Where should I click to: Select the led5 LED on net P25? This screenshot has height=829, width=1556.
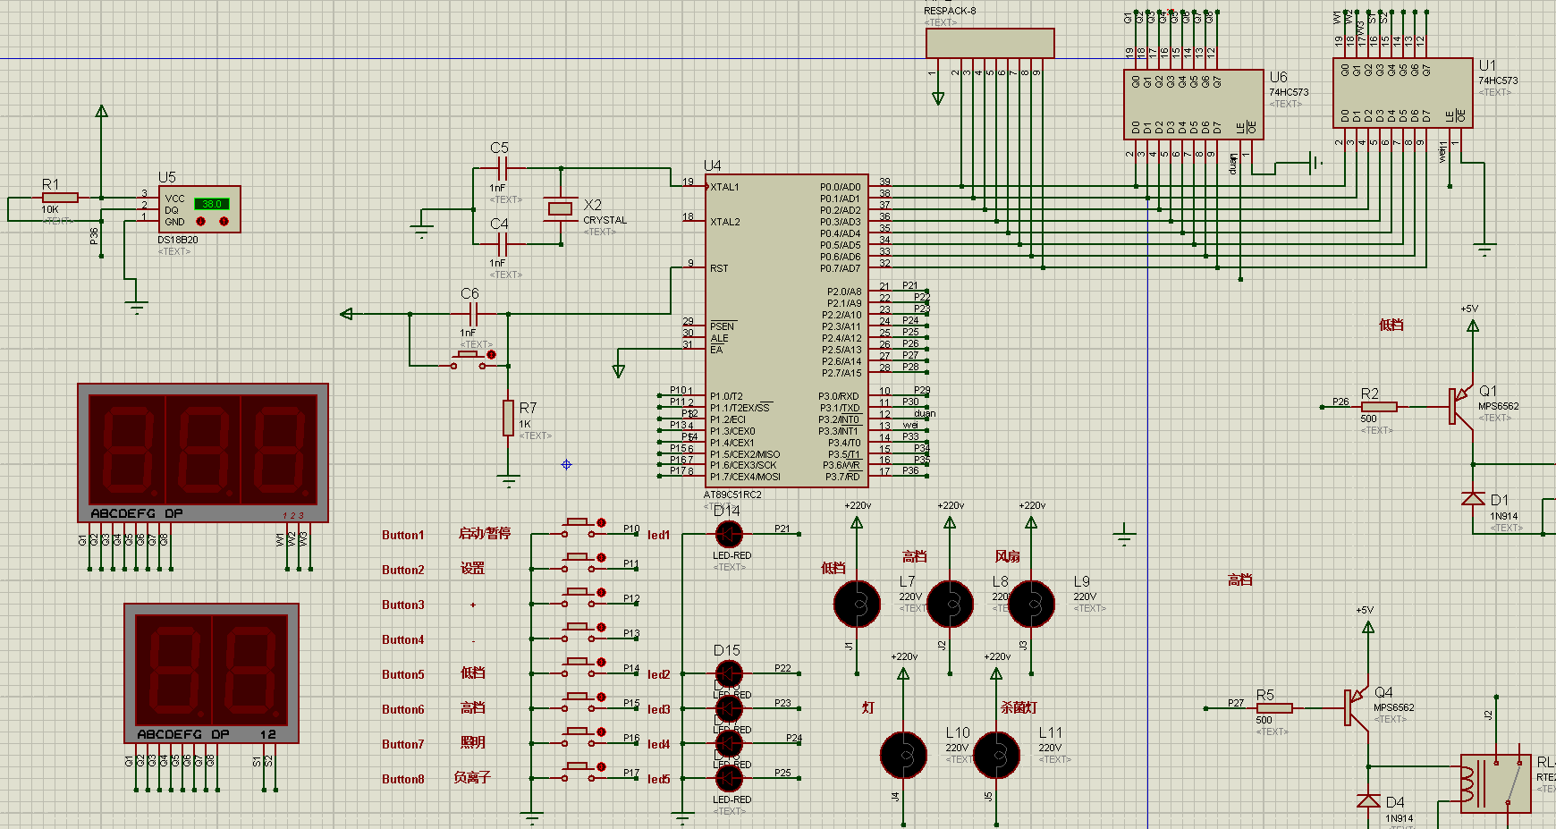pyautogui.click(x=729, y=778)
